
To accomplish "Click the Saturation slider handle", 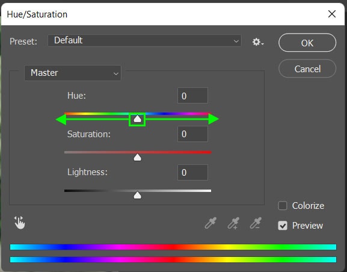I will (138, 157).
